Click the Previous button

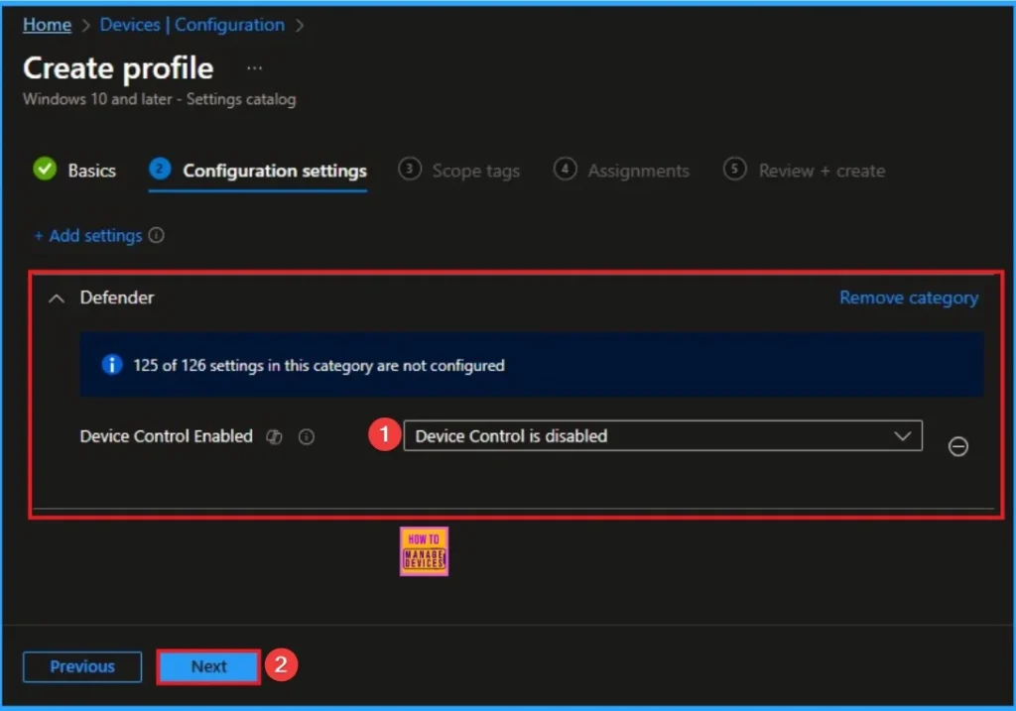[x=81, y=666]
